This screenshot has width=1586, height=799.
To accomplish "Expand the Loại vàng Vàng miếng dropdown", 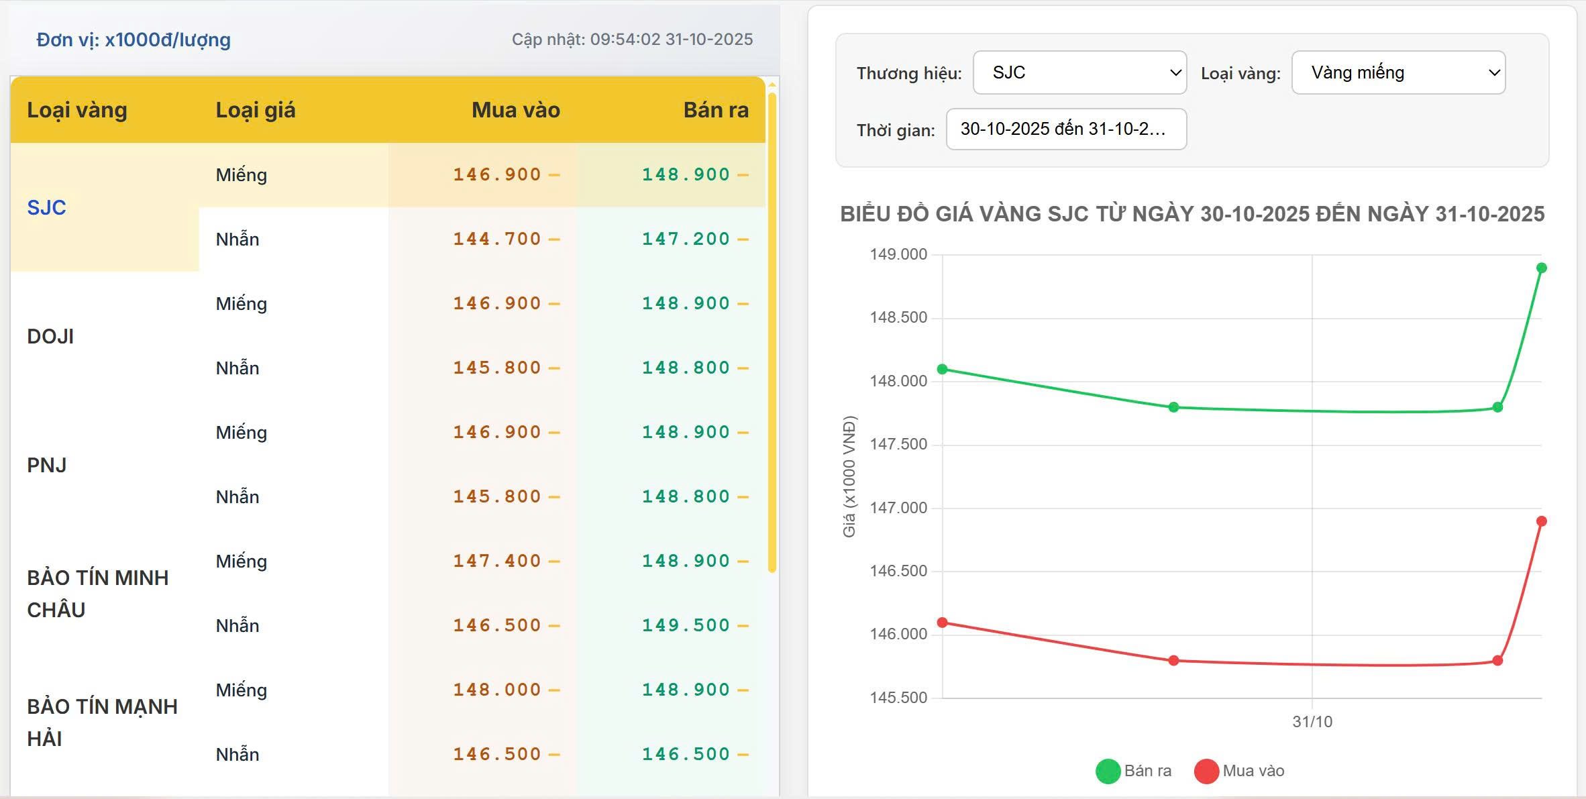I will [x=1398, y=72].
